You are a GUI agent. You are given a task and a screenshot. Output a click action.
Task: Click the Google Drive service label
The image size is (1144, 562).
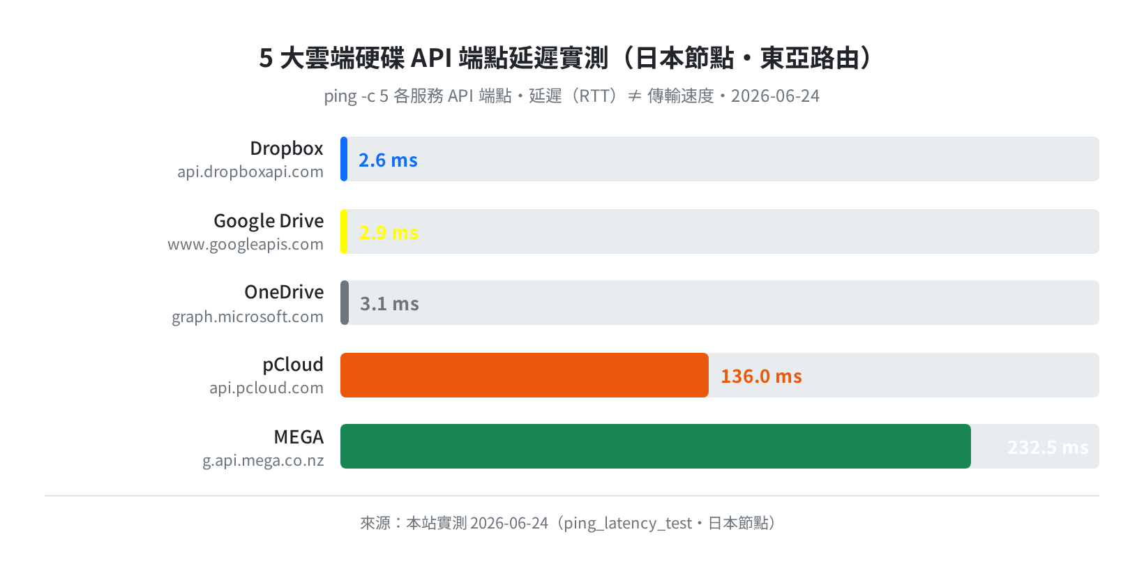coord(269,221)
